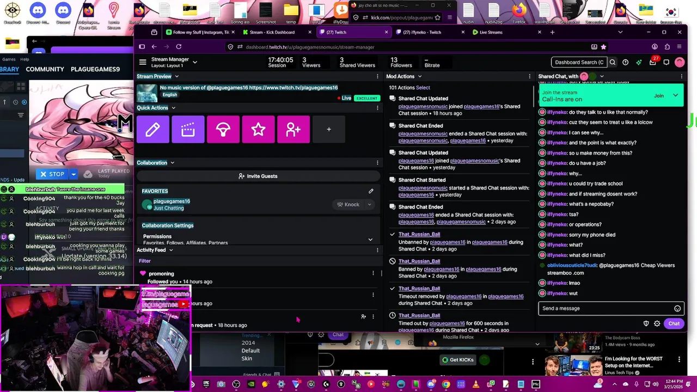Collapse the Activity Feed panel chevron
The image size is (697, 392).
point(171,250)
